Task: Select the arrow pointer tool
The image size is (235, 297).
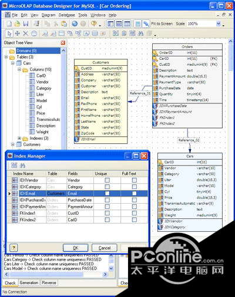Action: (x=9, y=33)
